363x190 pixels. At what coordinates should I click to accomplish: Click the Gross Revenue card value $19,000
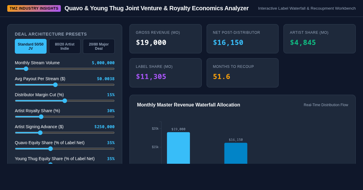[151, 43]
